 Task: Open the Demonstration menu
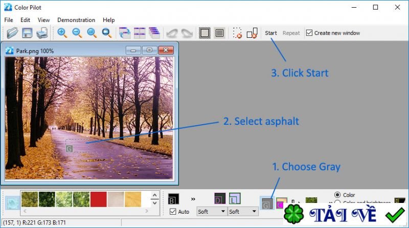click(x=76, y=20)
